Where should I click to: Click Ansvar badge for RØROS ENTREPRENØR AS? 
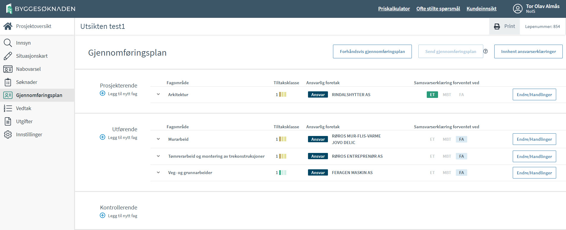318,156
